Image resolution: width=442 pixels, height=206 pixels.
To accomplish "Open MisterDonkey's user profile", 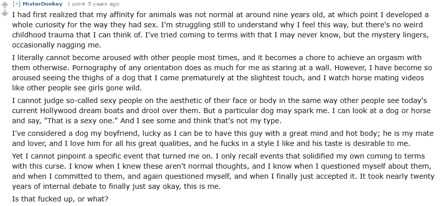I will pos(42,4).
